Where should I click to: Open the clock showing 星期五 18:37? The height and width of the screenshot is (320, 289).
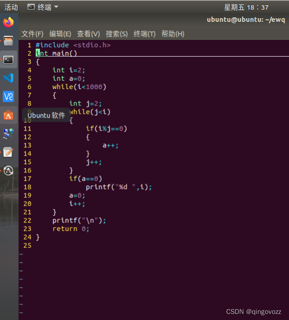pyautogui.click(x=246, y=7)
